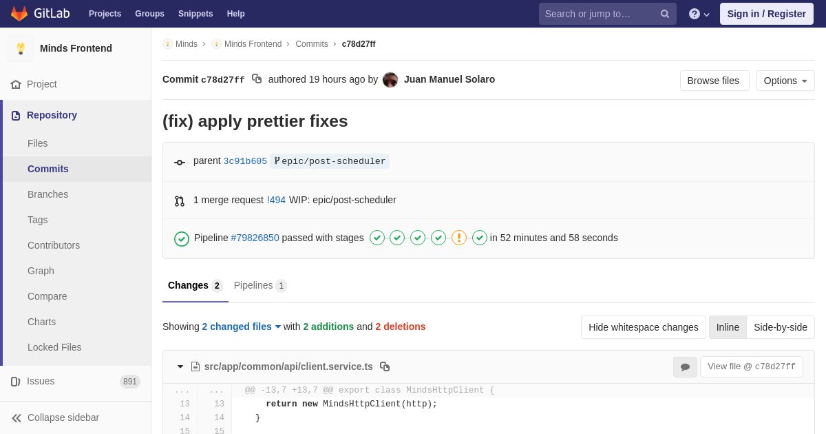This screenshot has height=434, width=826.
Task: Click the search magnifier icon
Action: coord(664,14)
